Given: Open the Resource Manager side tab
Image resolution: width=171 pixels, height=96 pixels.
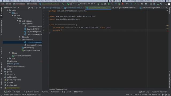Looking at the screenshot, I should (x=1, y=27).
